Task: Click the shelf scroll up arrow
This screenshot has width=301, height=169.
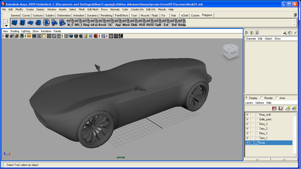Action: coord(294,21)
